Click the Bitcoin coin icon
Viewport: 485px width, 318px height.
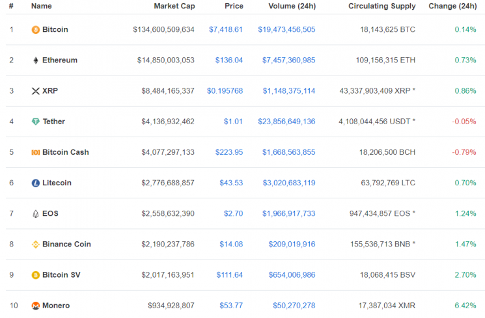tap(36, 30)
